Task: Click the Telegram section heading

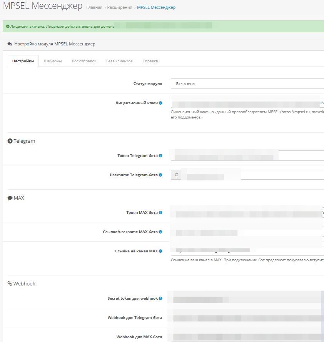Action: (x=24, y=141)
